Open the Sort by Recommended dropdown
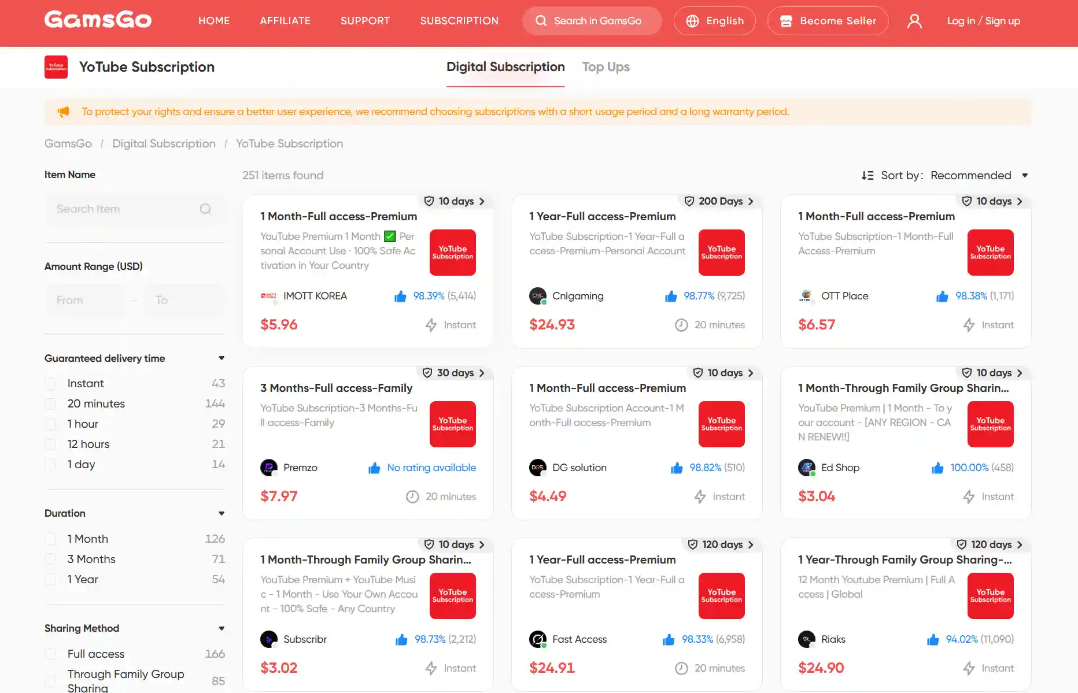The width and height of the screenshot is (1078, 693). click(979, 175)
